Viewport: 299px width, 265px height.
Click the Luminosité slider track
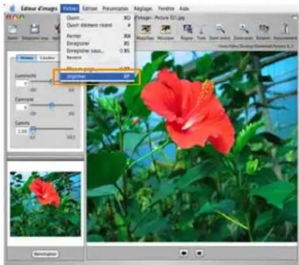pyautogui.click(x=41, y=81)
